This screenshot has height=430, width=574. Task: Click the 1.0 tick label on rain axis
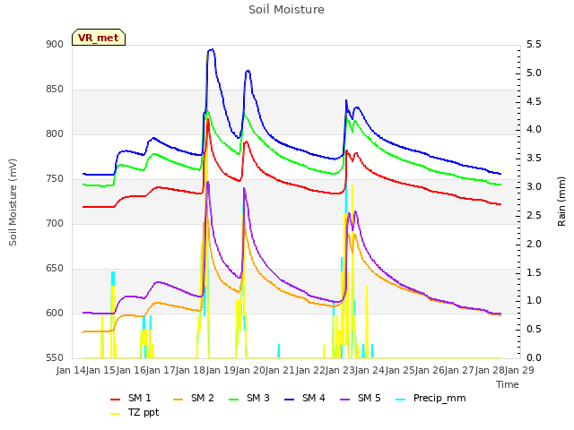tap(535, 301)
